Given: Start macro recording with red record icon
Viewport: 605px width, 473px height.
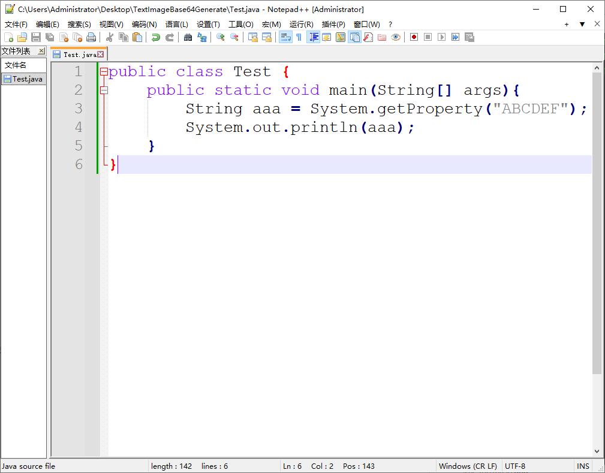Looking at the screenshot, I should 414,37.
